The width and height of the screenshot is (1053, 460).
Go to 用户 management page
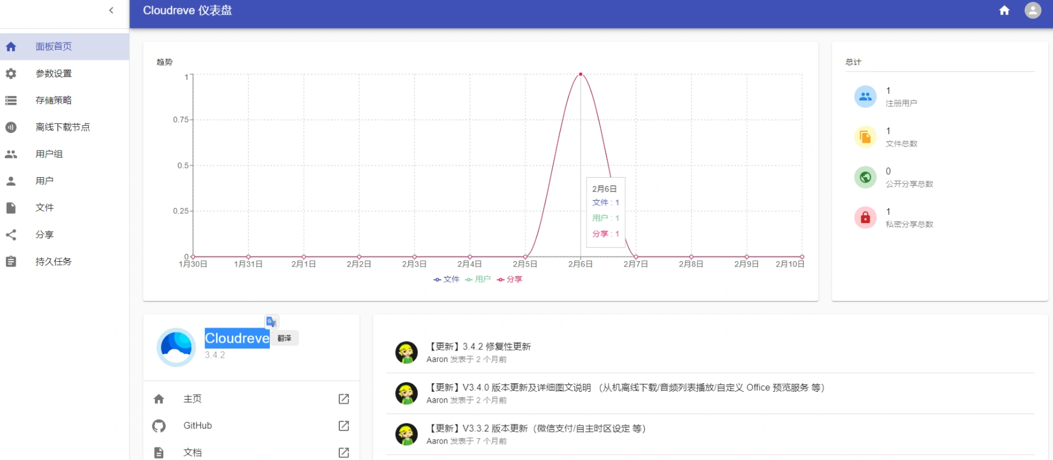(x=44, y=181)
